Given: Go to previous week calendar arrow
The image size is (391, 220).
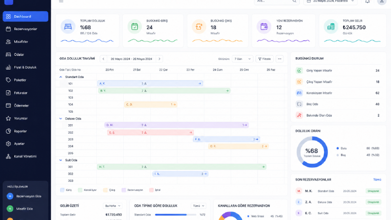Looking at the screenshot, I should coord(103,59).
